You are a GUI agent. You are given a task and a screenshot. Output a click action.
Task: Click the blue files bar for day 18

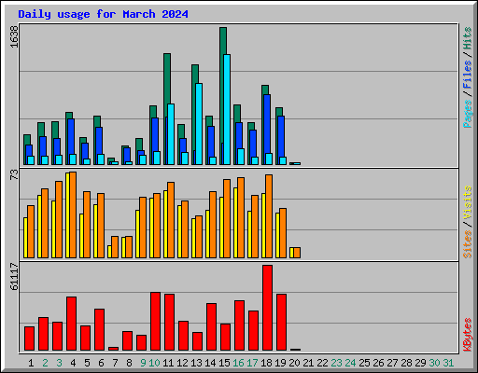(267, 124)
